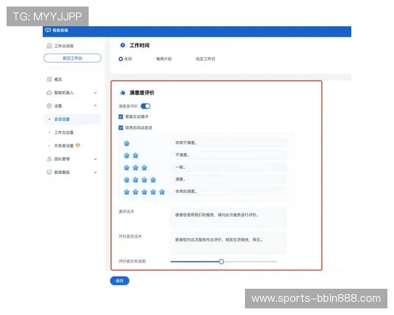Select 开发者设置 in the settings submenu

click(x=64, y=146)
